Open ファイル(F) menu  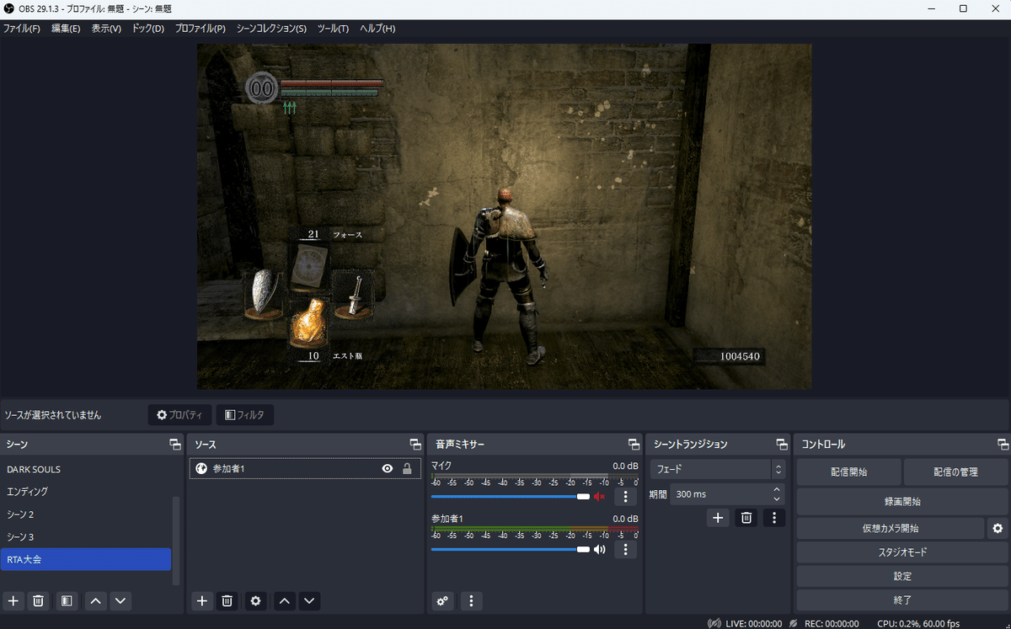(x=21, y=29)
